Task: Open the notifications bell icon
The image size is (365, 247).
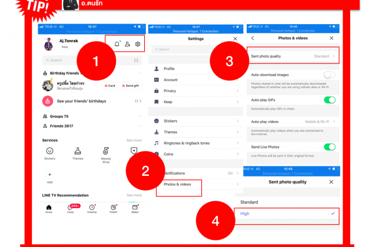Action: coord(117,44)
